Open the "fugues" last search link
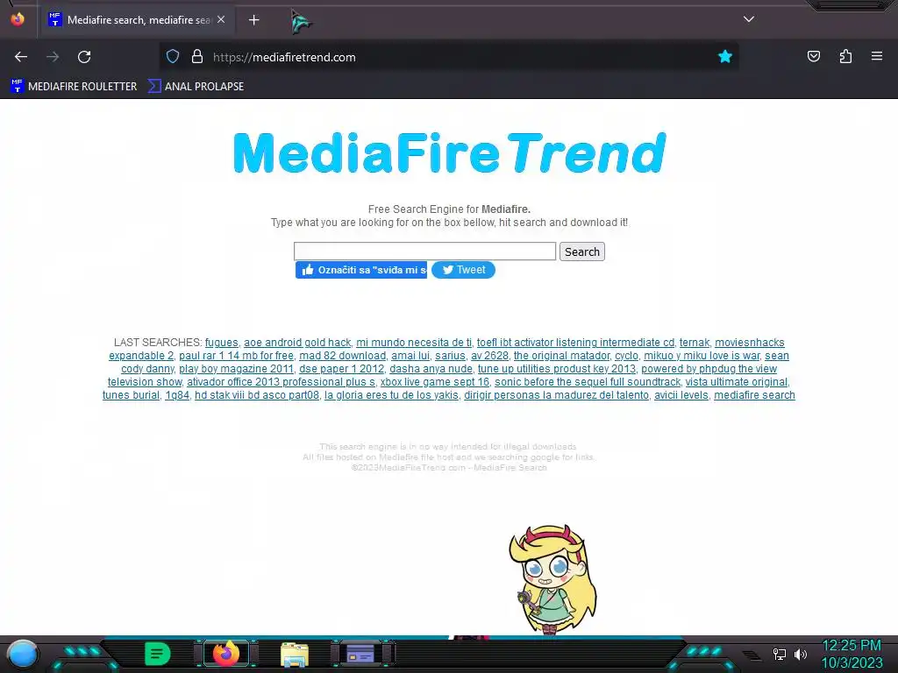Viewport: 898px width, 673px height. [222, 343]
